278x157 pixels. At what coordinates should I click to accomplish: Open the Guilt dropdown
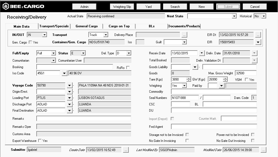[x=185, y=42]
